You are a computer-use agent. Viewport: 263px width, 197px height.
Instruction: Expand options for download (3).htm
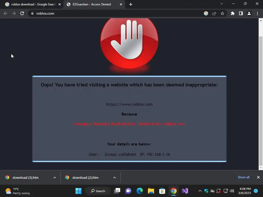pyautogui.click(x=55, y=178)
